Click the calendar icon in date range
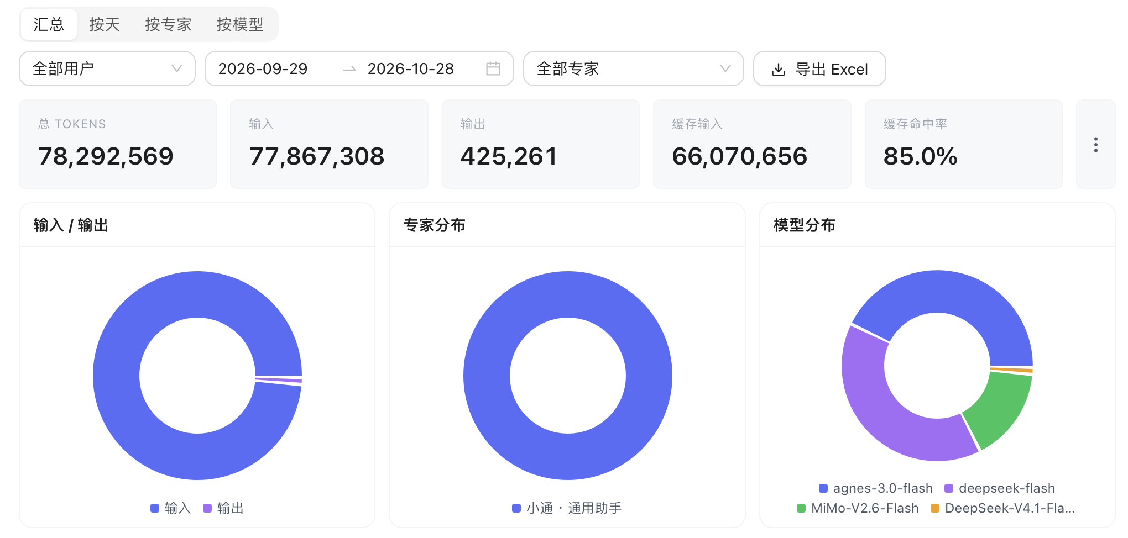Screen dimensions: 1128x538 click(493, 68)
